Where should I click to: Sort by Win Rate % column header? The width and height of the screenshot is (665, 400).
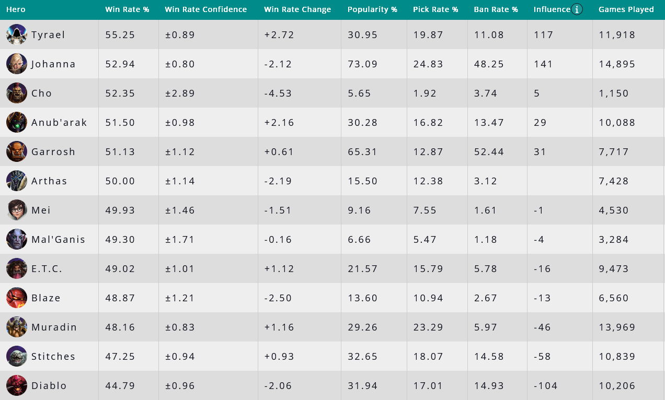[x=127, y=9]
